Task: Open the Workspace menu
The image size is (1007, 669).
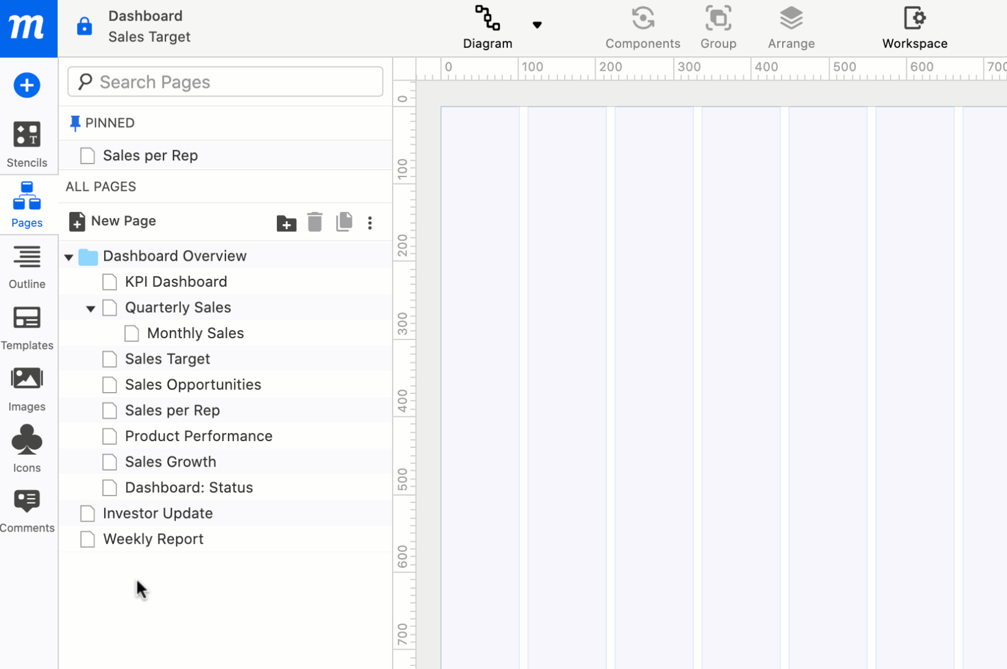Action: [x=915, y=25]
